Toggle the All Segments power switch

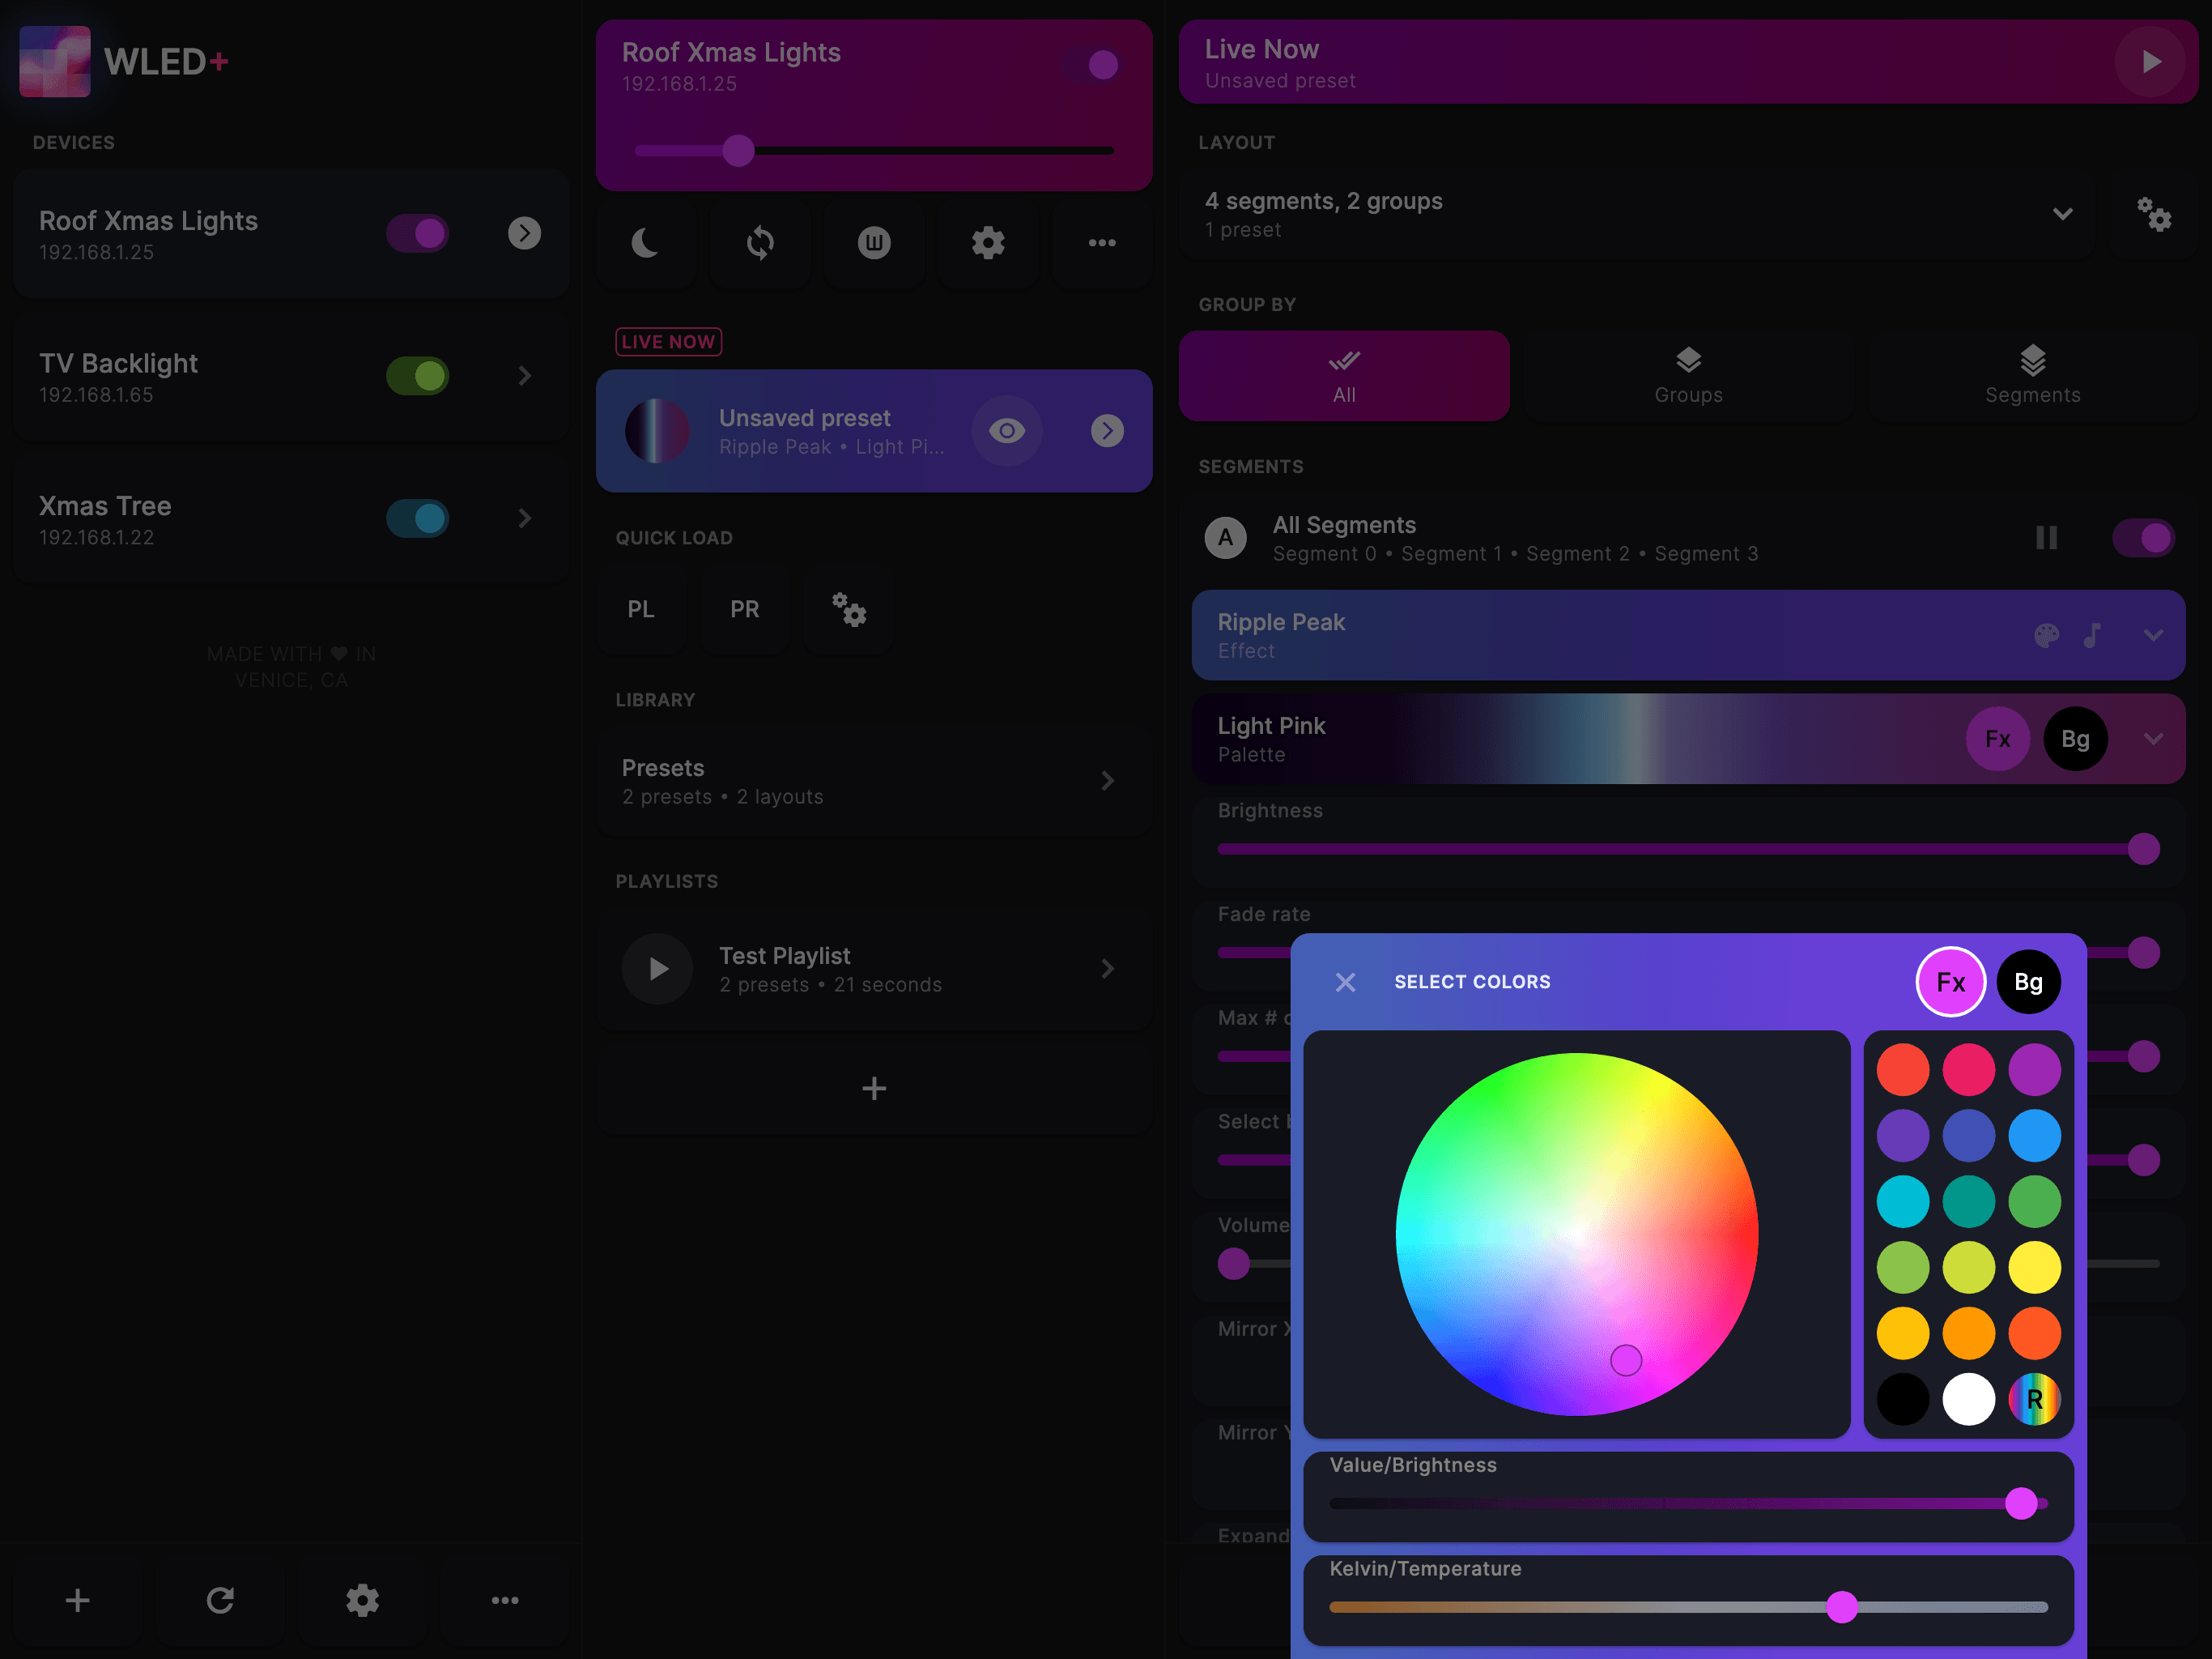coord(2143,537)
